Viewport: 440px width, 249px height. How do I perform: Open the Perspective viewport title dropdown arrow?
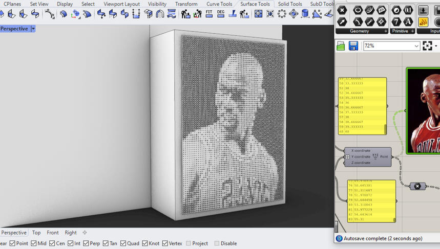coord(33,29)
